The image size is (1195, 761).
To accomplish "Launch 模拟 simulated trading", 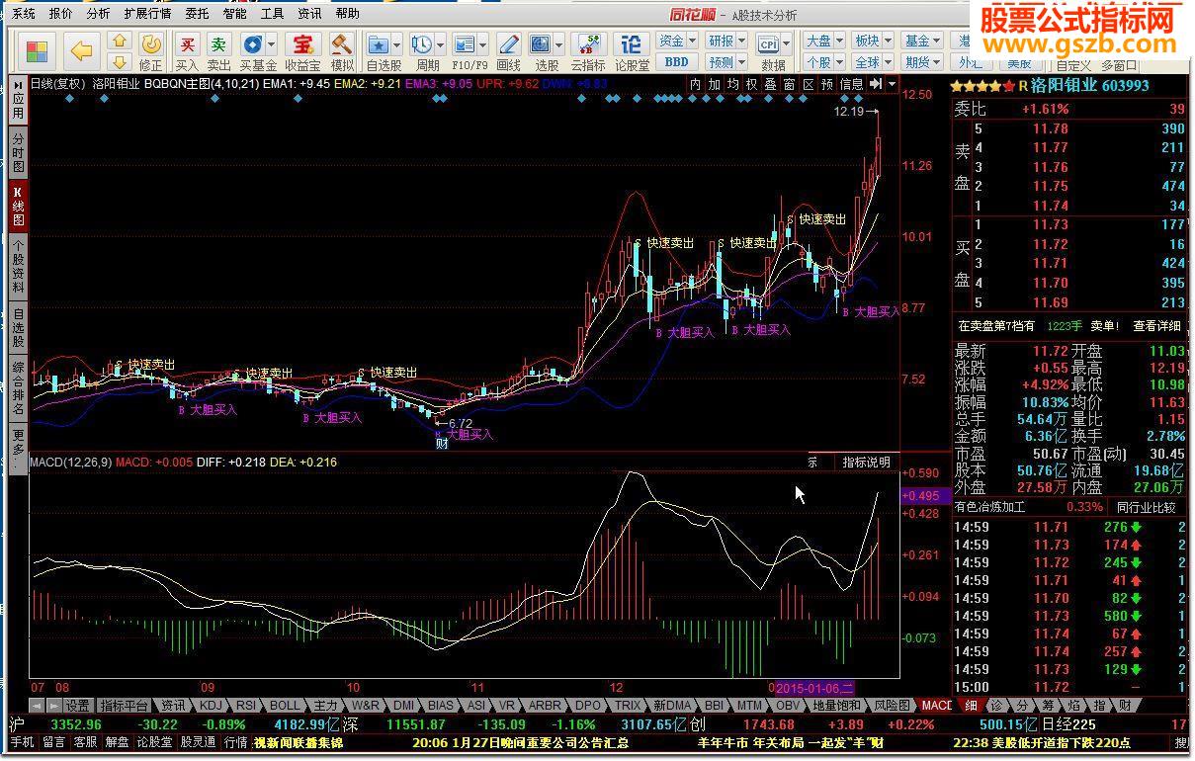I will point(342,51).
